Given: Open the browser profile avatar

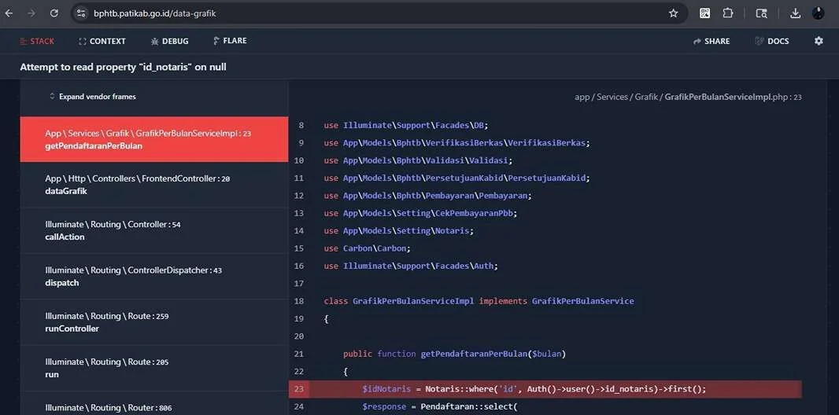Looking at the screenshot, I should click(818, 13).
